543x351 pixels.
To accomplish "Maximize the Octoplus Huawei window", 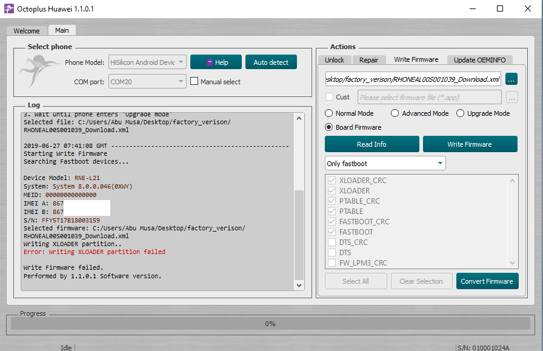I will (500, 8).
